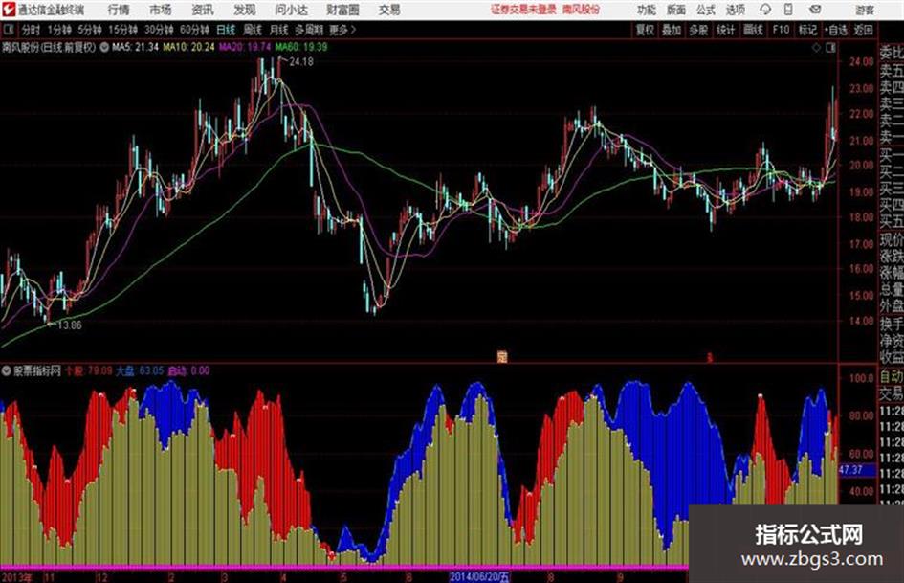Image resolution: width=904 pixels, height=583 pixels.
Task: Click the panel layout icon left of 分时
Action: pos(8,30)
